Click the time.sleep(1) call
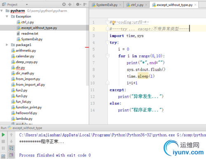This screenshot has height=159, width=206. click(x=140, y=76)
